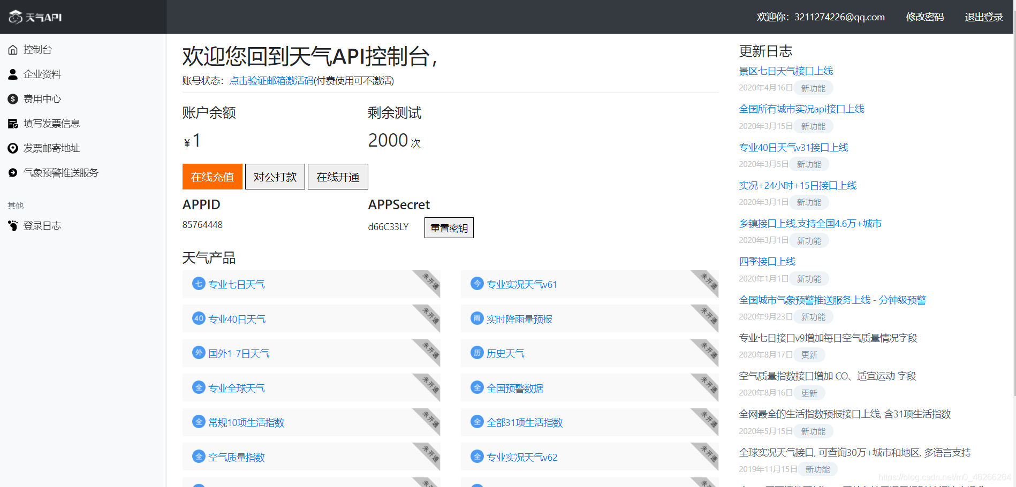1016x487 pixels.
Task: Open changelog entry 专业40日天气v31接口上线
Action: (793, 148)
